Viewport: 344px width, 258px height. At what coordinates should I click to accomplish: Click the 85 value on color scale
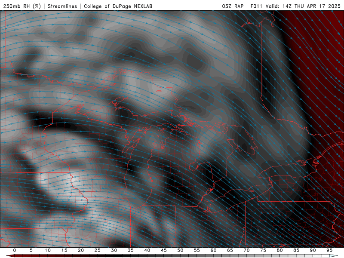[296, 250]
